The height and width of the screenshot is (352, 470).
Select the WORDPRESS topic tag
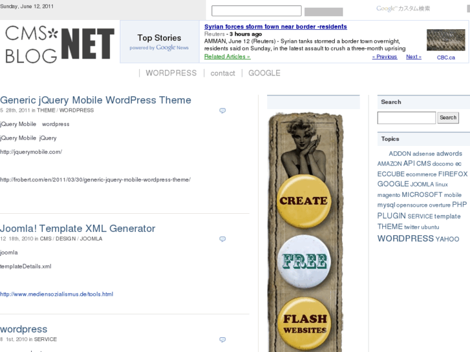[x=405, y=238]
